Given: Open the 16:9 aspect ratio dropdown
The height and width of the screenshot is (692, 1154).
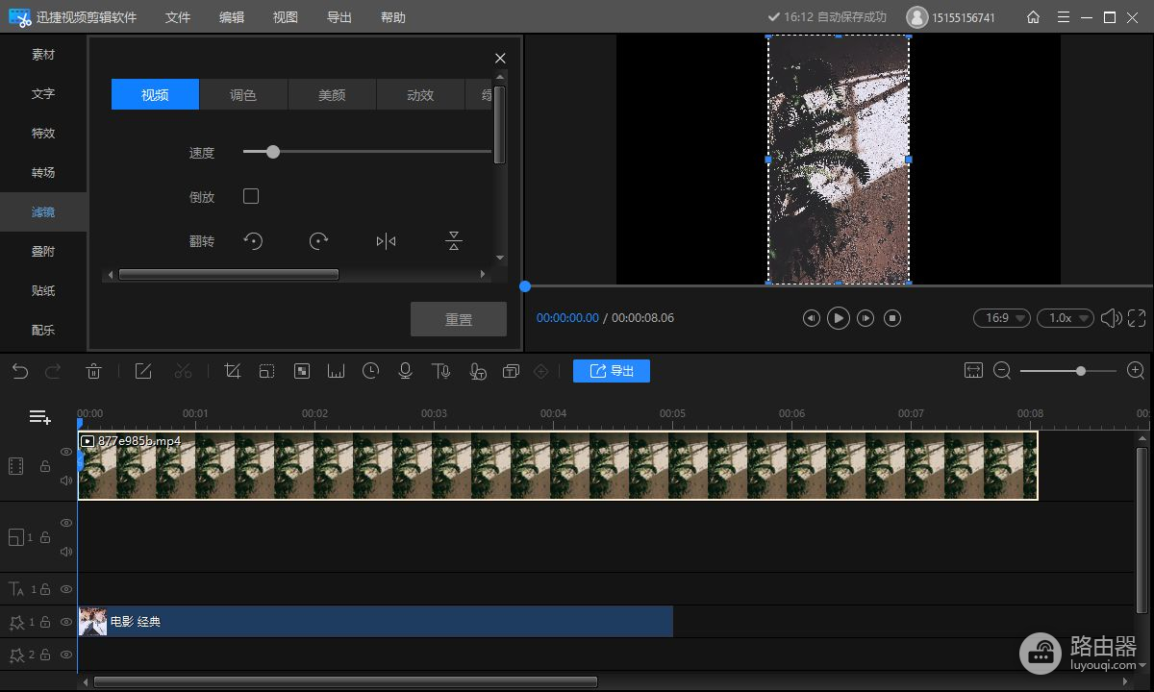Looking at the screenshot, I should 1001,318.
